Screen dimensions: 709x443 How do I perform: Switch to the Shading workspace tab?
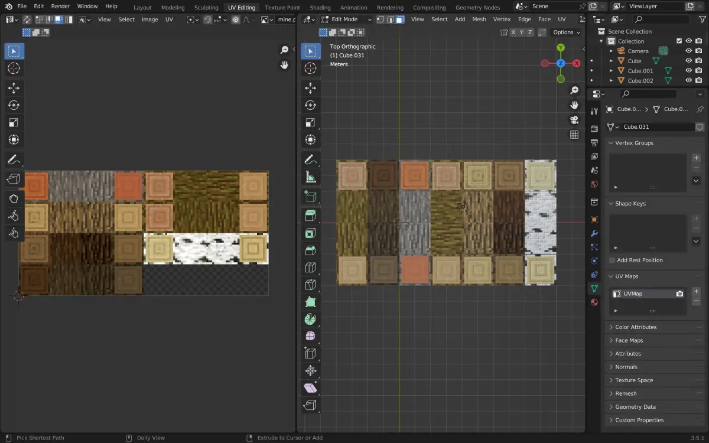click(x=320, y=8)
